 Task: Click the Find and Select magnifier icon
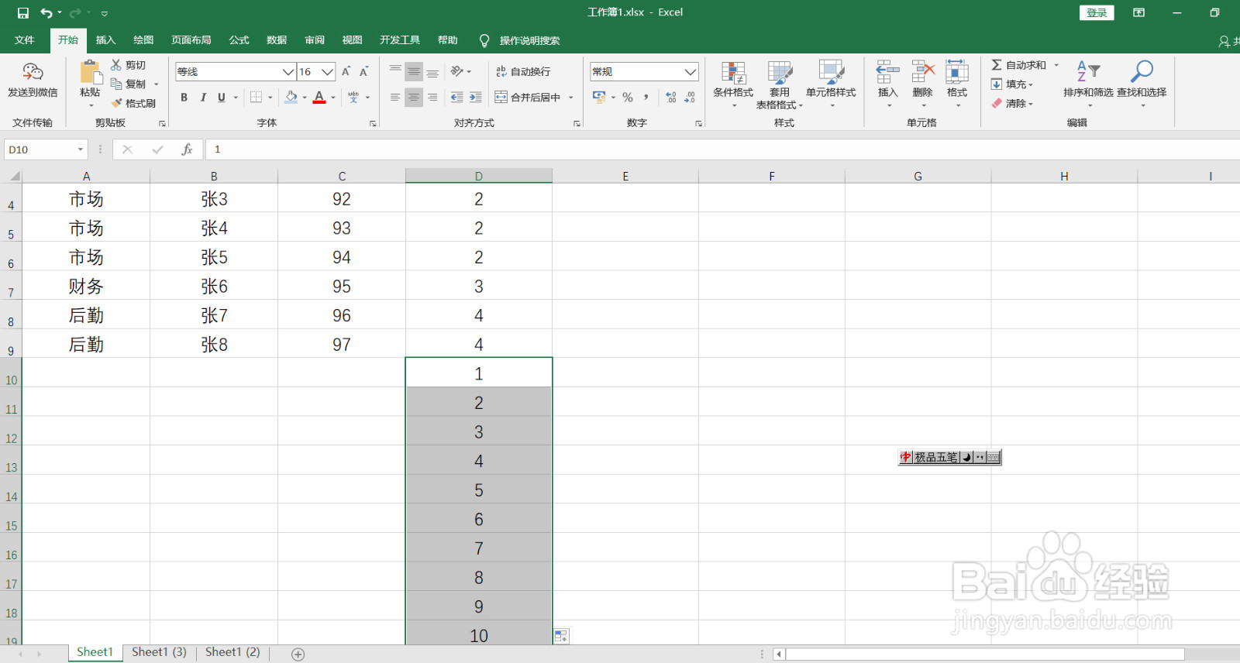(1142, 71)
